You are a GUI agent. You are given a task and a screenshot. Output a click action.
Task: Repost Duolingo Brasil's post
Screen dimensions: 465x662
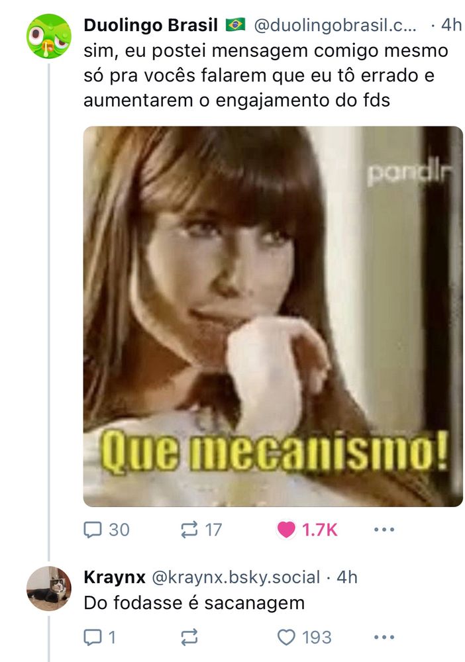(189, 530)
